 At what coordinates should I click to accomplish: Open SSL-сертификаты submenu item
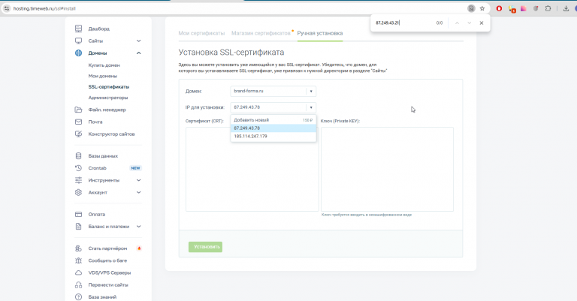tap(108, 87)
